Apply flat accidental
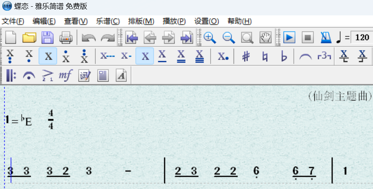 [x=284, y=57]
